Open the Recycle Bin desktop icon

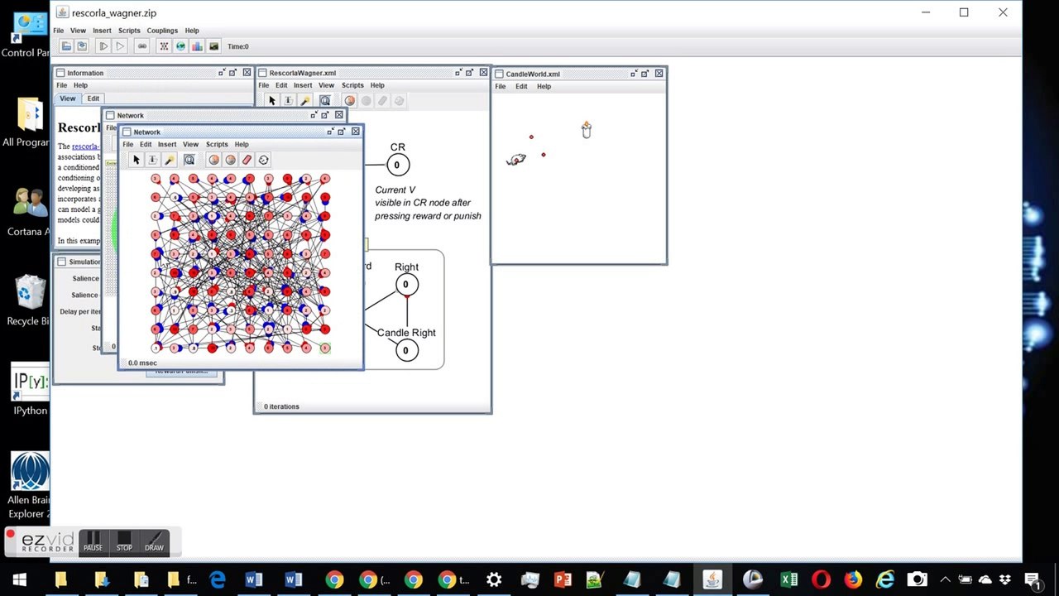pyautogui.click(x=30, y=300)
